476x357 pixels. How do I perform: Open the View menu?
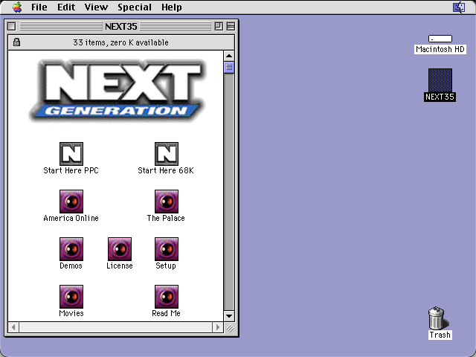pos(96,7)
